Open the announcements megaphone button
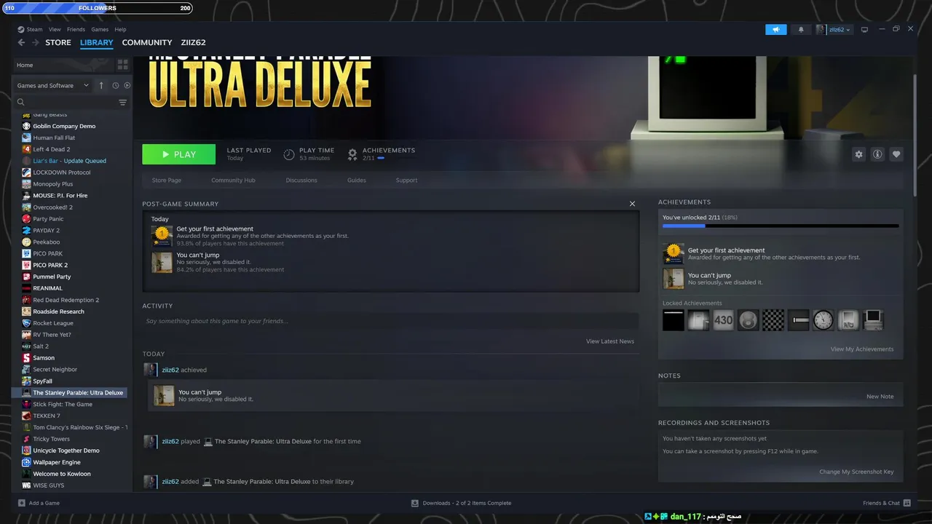This screenshot has width=932, height=524. pyautogui.click(x=776, y=30)
